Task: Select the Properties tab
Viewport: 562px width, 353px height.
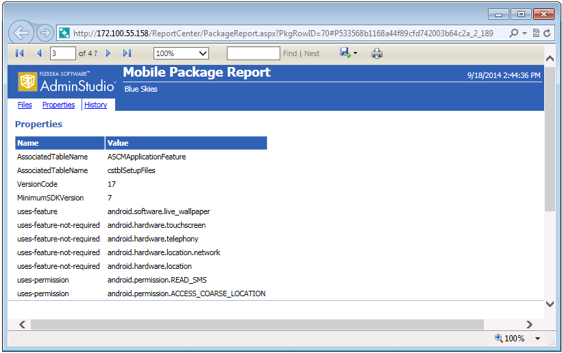Action: (58, 105)
